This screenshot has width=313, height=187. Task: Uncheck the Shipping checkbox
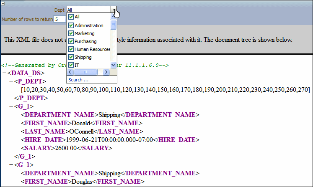click(x=71, y=57)
